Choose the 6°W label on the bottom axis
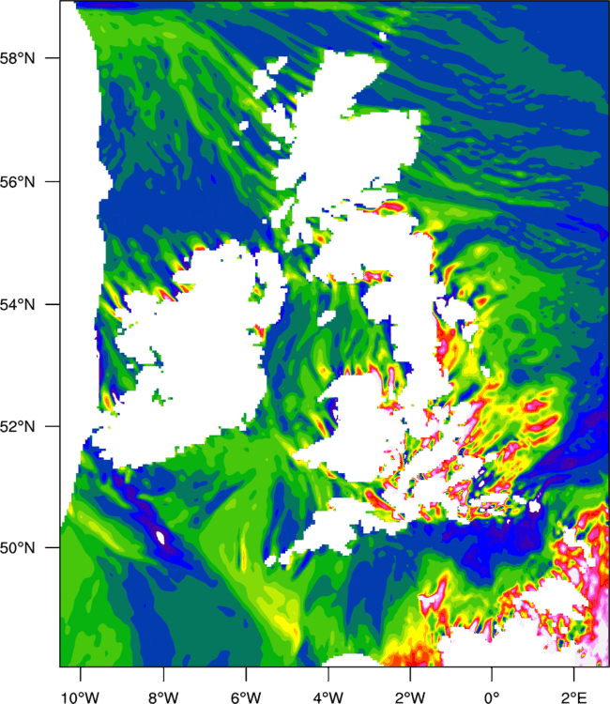 pyautogui.click(x=245, y=694)
